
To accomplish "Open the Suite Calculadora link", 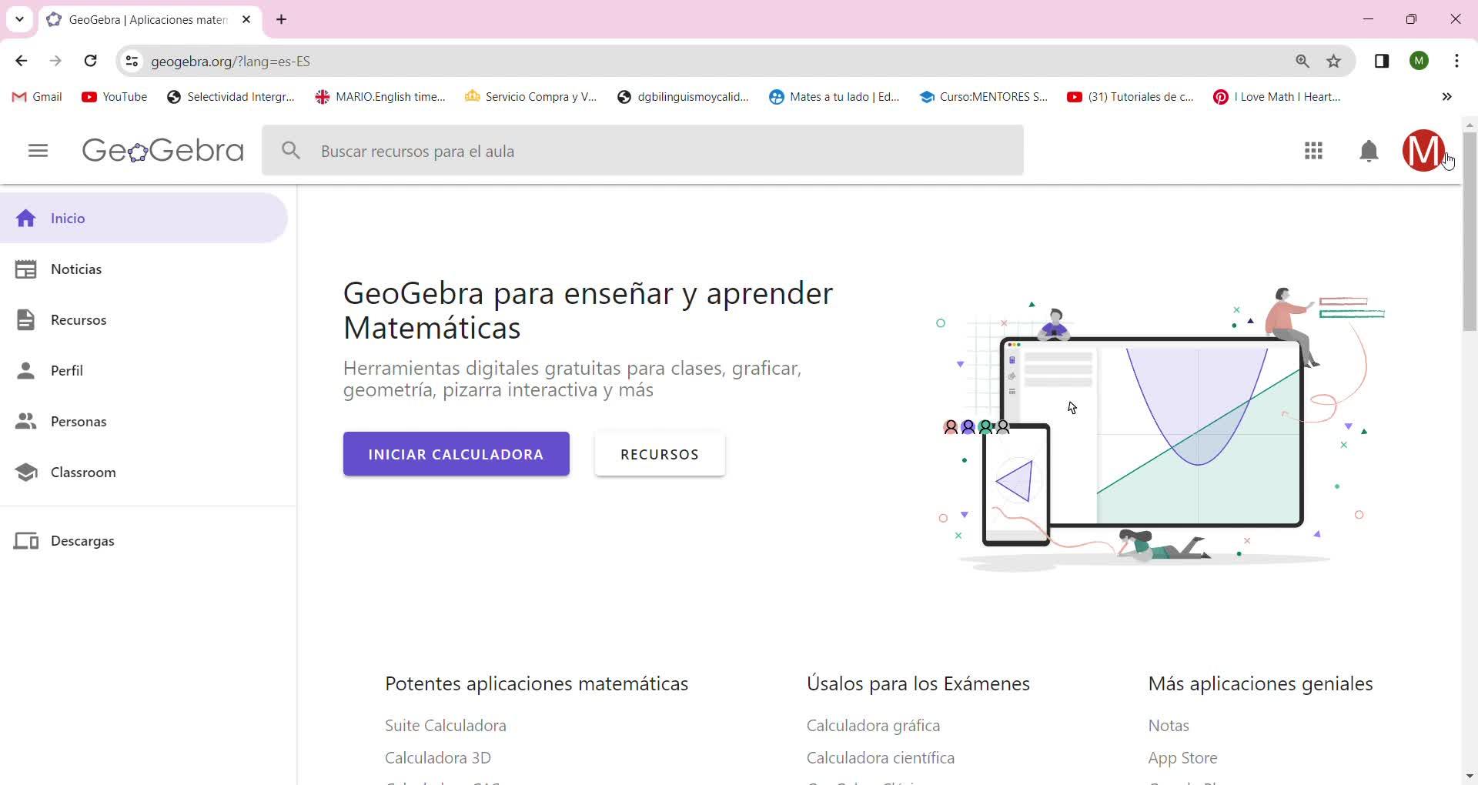I will click(x=446, y=726).
